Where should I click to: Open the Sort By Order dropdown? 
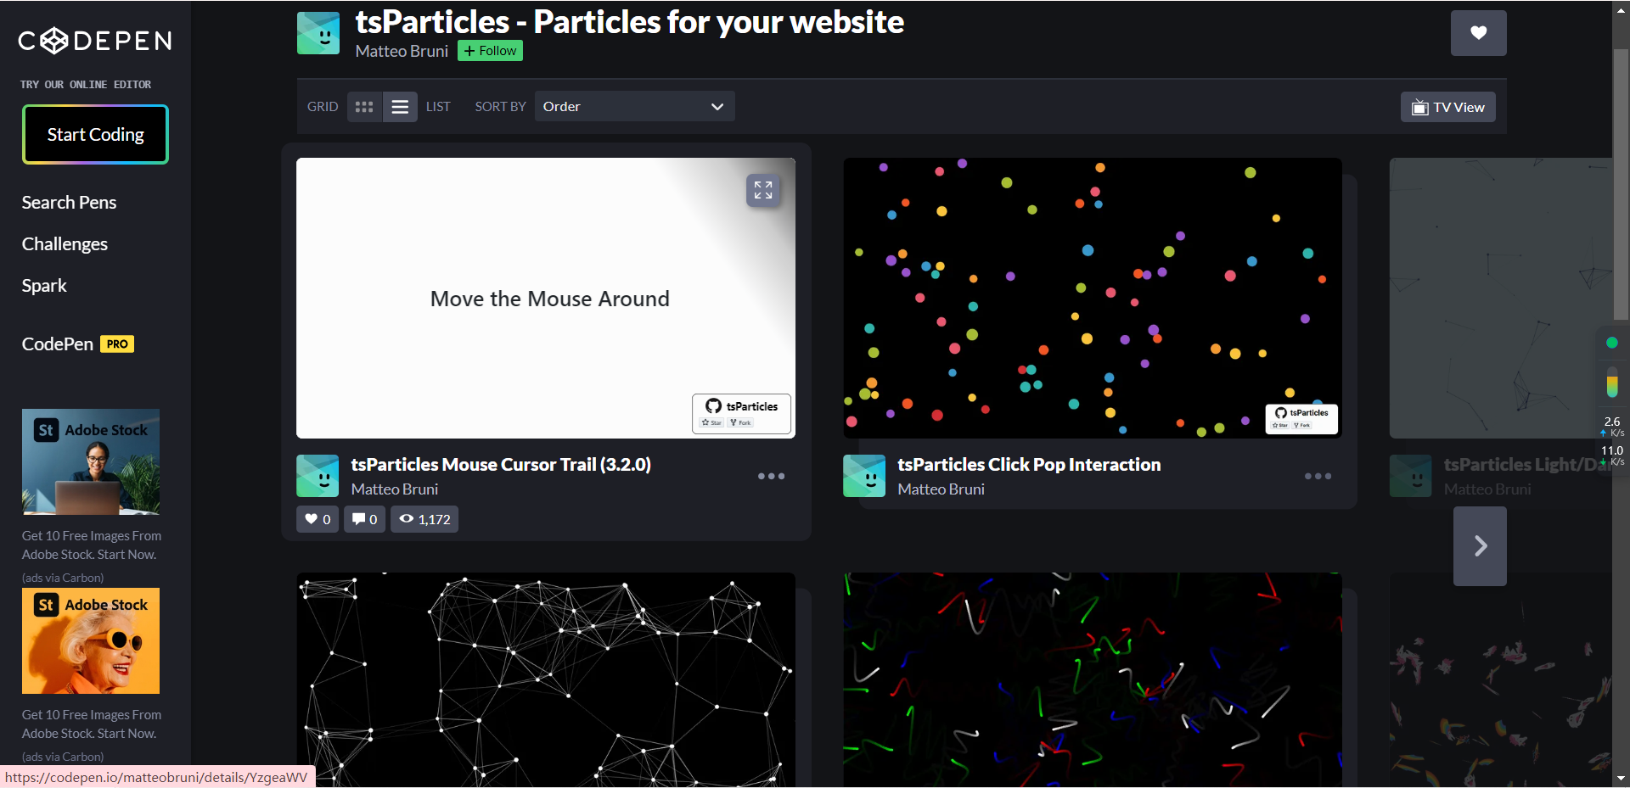pyautogui.click(x=634, y=107)
